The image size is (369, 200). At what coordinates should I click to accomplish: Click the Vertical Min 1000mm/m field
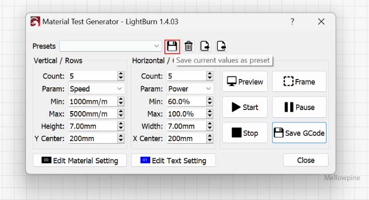coord(93,101)
